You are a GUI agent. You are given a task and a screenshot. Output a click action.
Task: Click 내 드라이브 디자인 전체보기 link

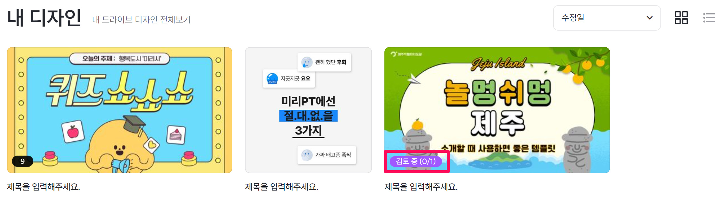pos(141,20)
